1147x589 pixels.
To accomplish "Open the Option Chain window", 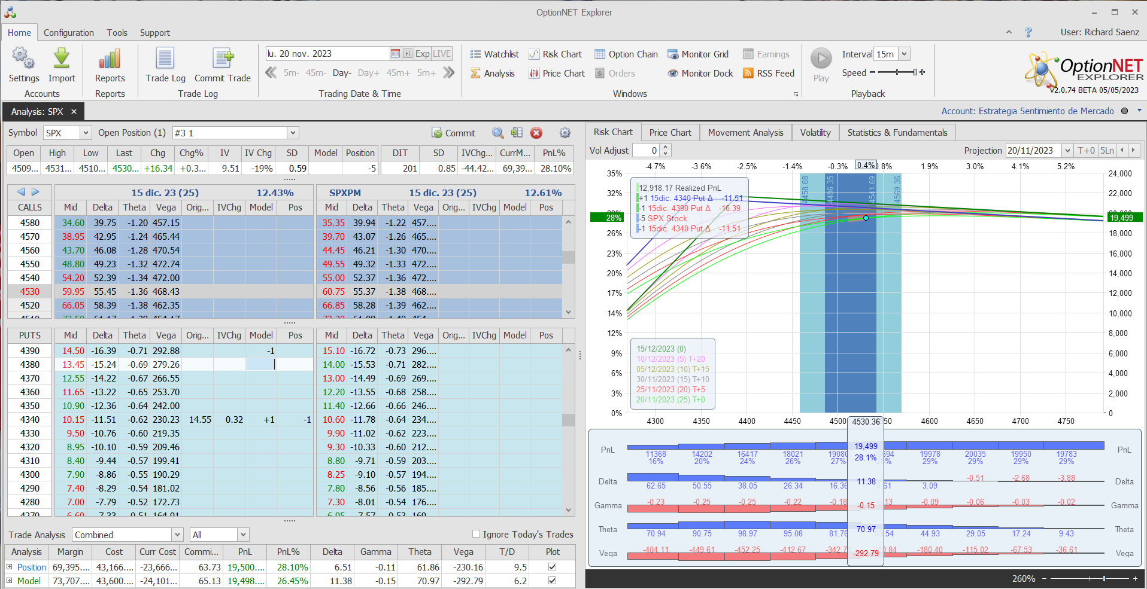I will click(x=626, y=54).
